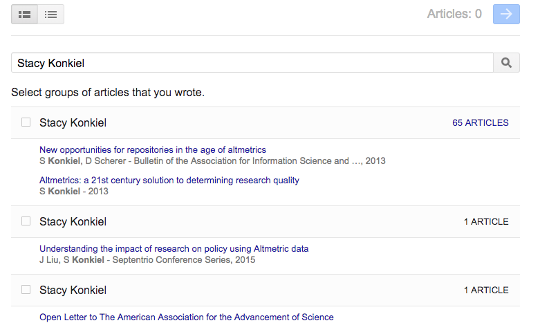
Task: Click the "J Liu, S Konkiel - Septentrio" citation line
Action: click(147, 260)
